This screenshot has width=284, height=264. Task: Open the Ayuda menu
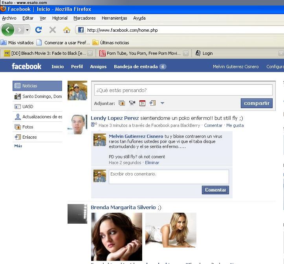point(139,18)
